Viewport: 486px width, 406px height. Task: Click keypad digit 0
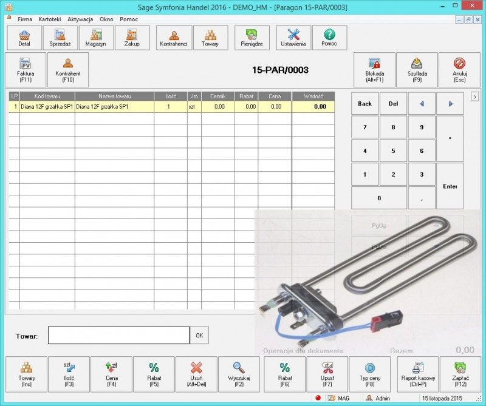point(379,198)
